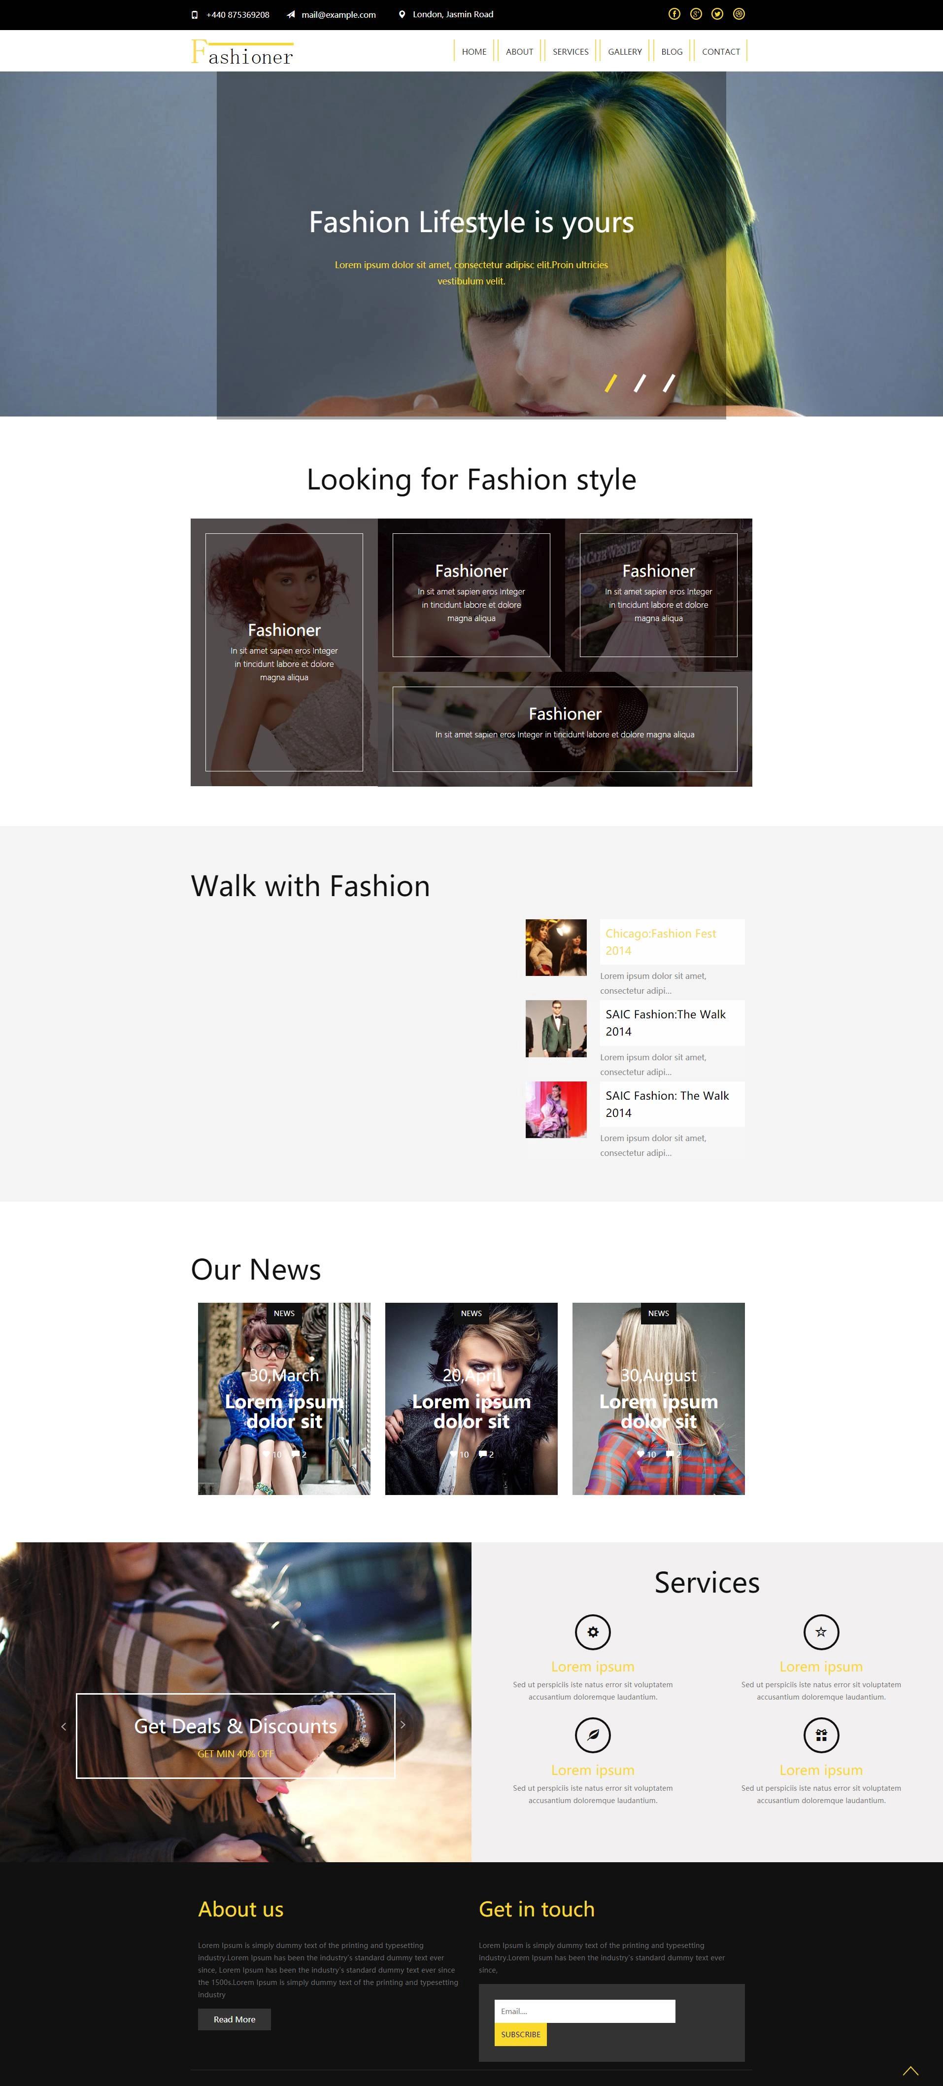Select the first yellow slider indicator
The width and height of the screenshot is (943, 2086).
(611, 383)
